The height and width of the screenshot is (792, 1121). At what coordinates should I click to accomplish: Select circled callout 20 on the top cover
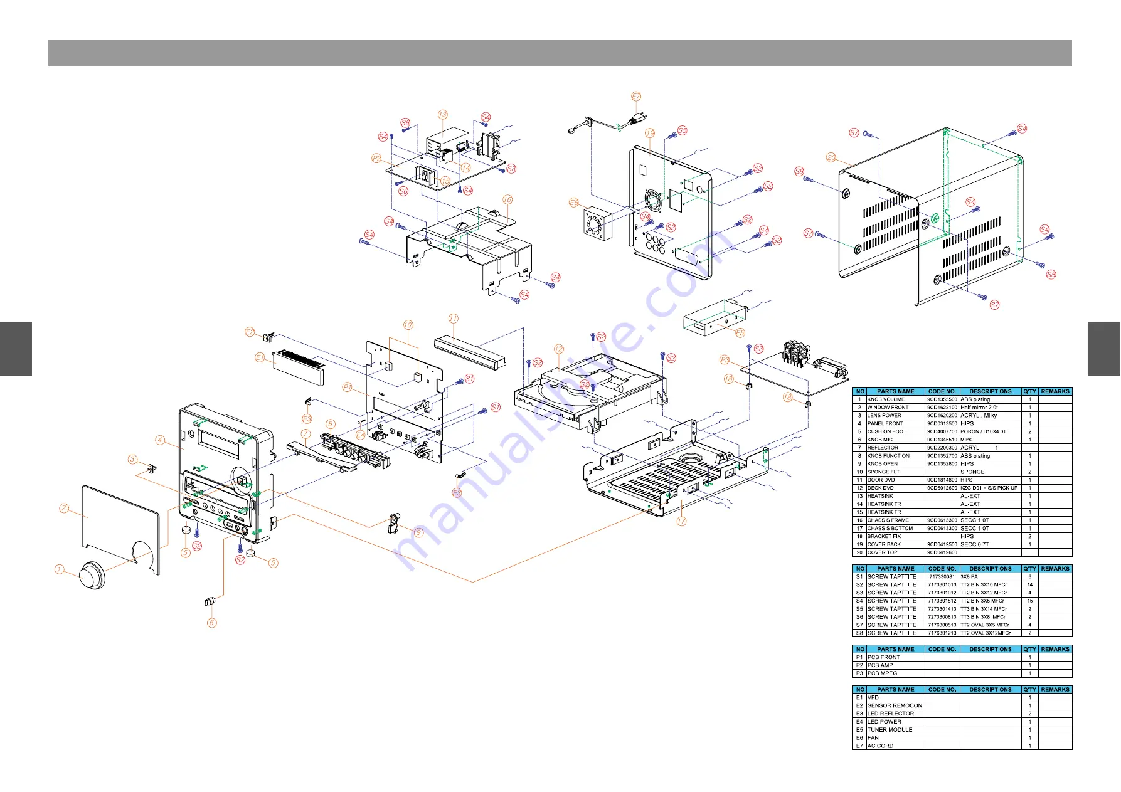831,157
